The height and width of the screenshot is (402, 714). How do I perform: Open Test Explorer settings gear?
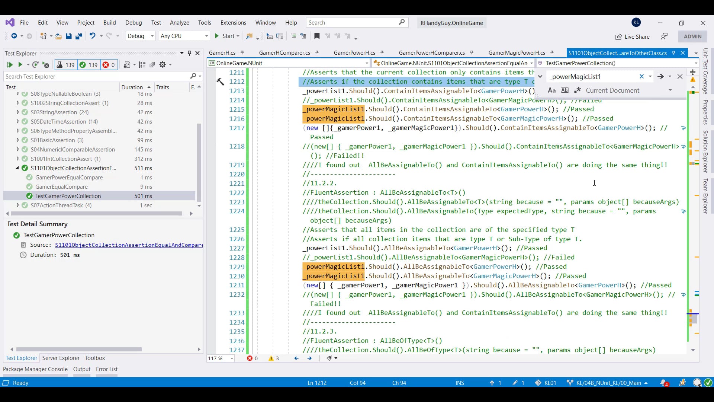[163, 65]
